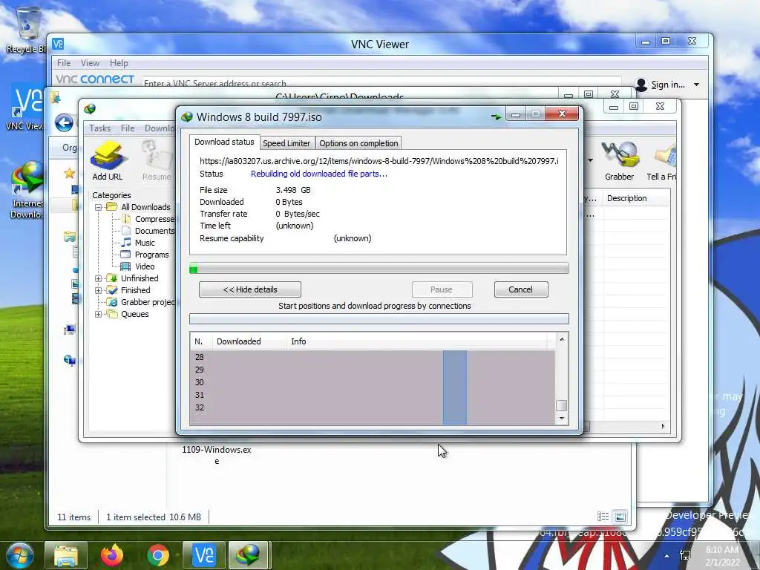Screen dimensions: 760x570
Task: Select Programs category in IDM tree
Action: pyautogui.click(x=145, y=255)
